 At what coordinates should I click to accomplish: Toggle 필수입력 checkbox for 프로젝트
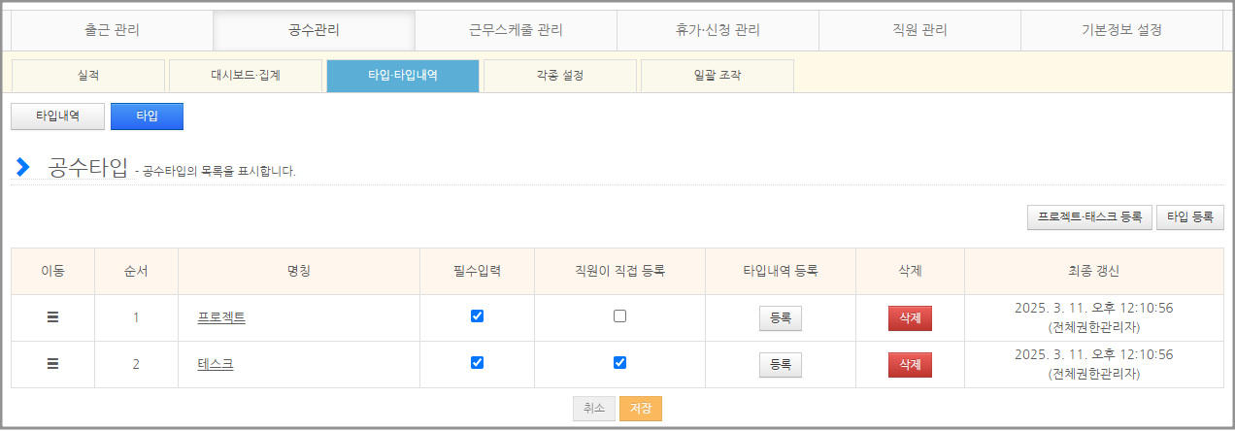(x=477, y=316)
